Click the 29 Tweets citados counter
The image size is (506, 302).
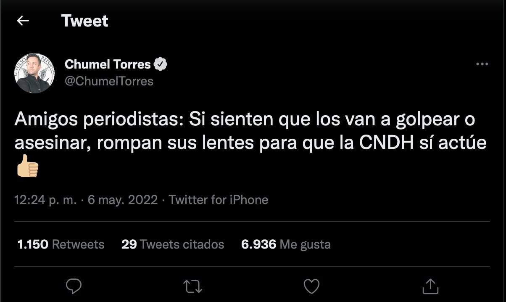172,244
